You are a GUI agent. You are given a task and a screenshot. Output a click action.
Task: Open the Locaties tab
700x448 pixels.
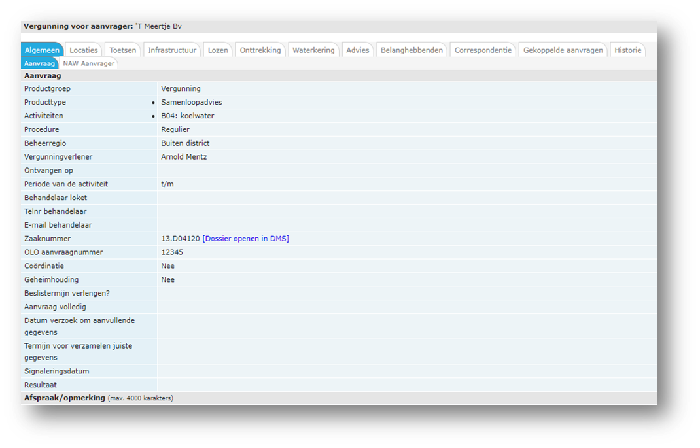point(84,50)
